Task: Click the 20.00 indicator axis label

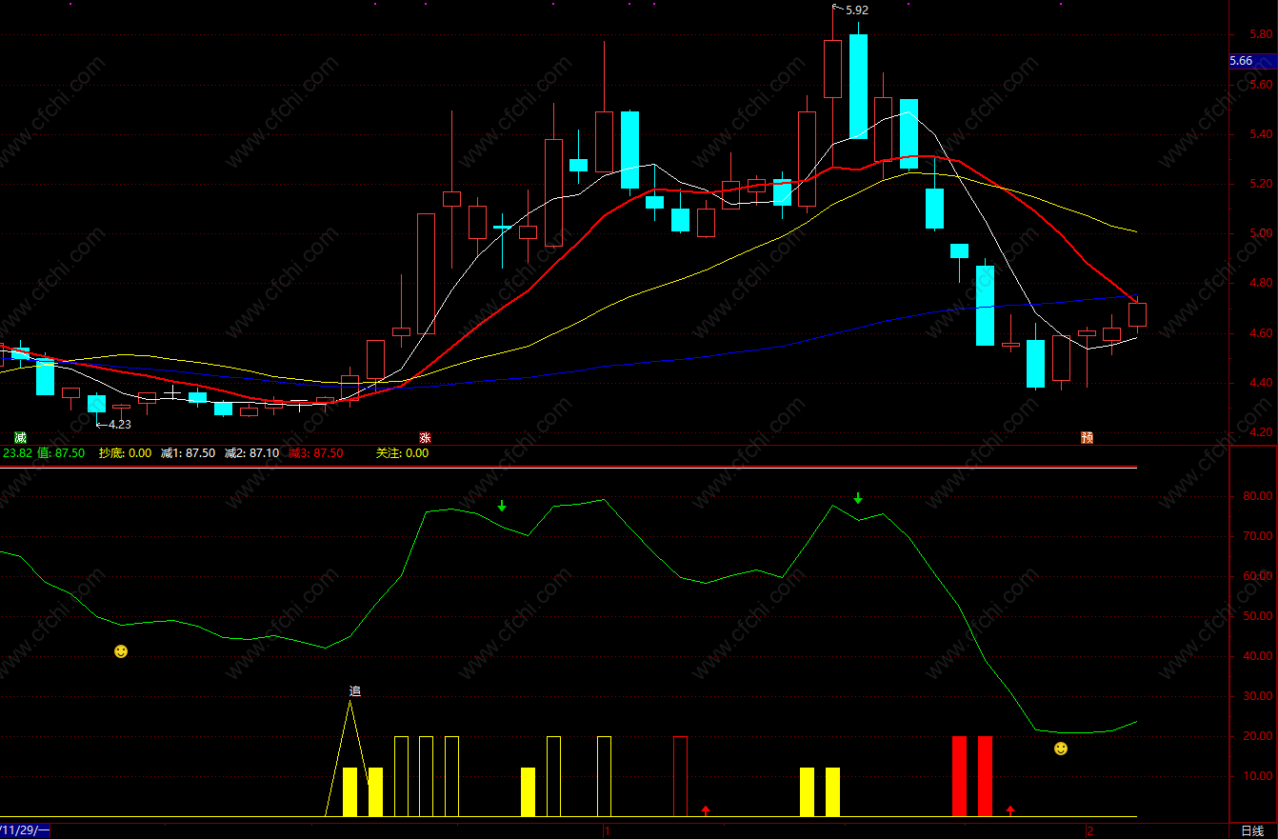Action: coord(1258,736)
